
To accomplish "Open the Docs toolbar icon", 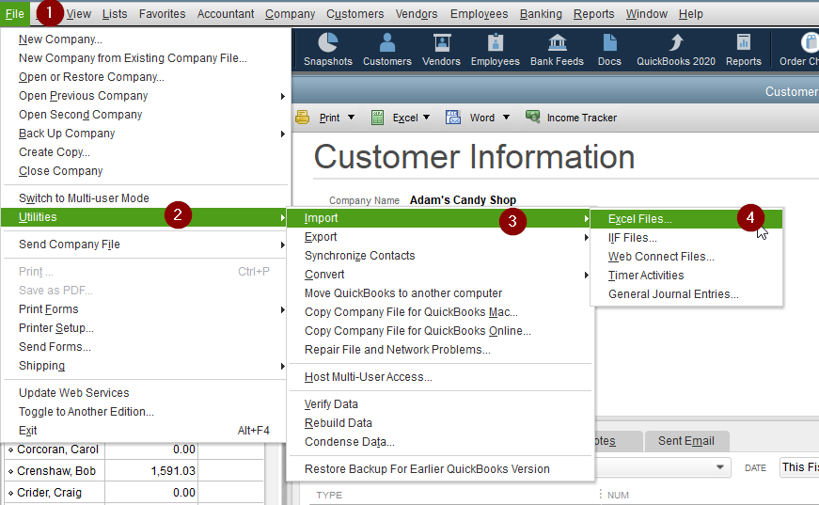I will pos(609,50).
